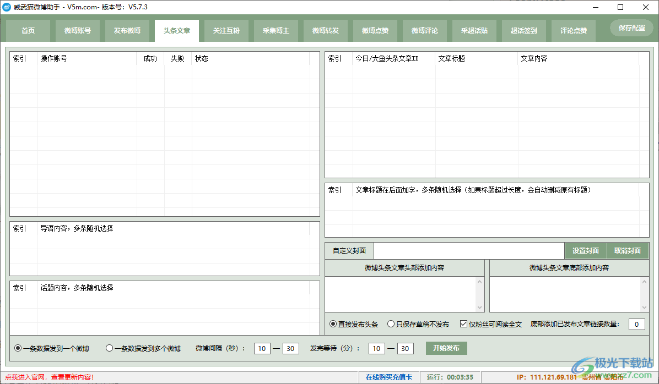Click the 设置封面 button
Viewport: 659px width, 384px height.
[x=586, y=250]
